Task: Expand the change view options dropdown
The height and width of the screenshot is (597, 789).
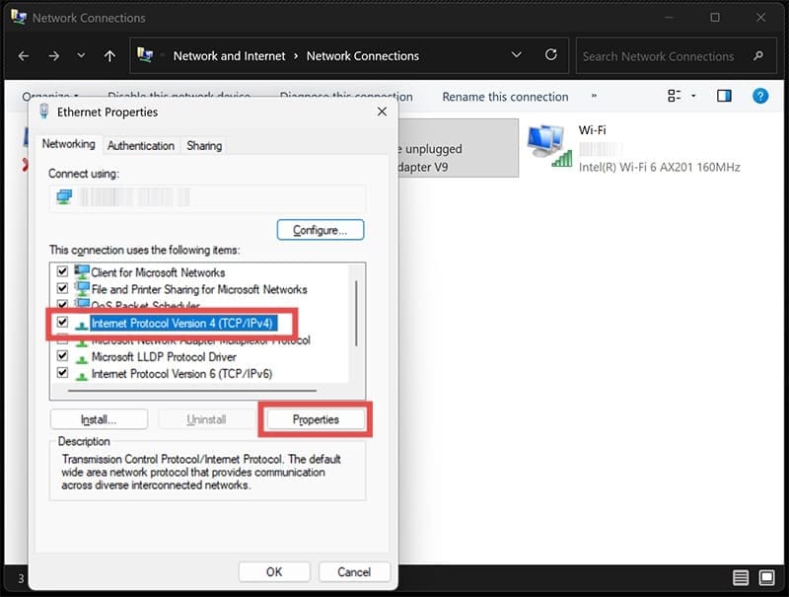Action: point(693,97)
